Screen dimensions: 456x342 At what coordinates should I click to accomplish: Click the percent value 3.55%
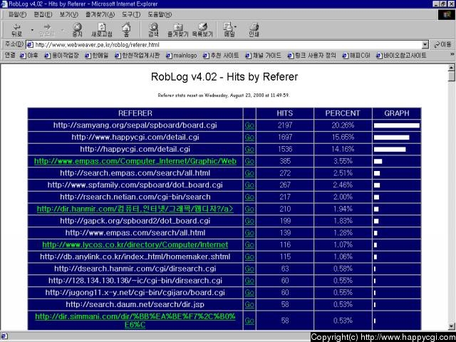(343, 161)
